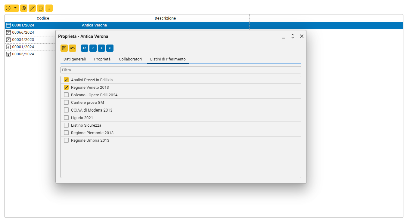
Task: Jump to last record navigation icon
Action: pos(110,48)
